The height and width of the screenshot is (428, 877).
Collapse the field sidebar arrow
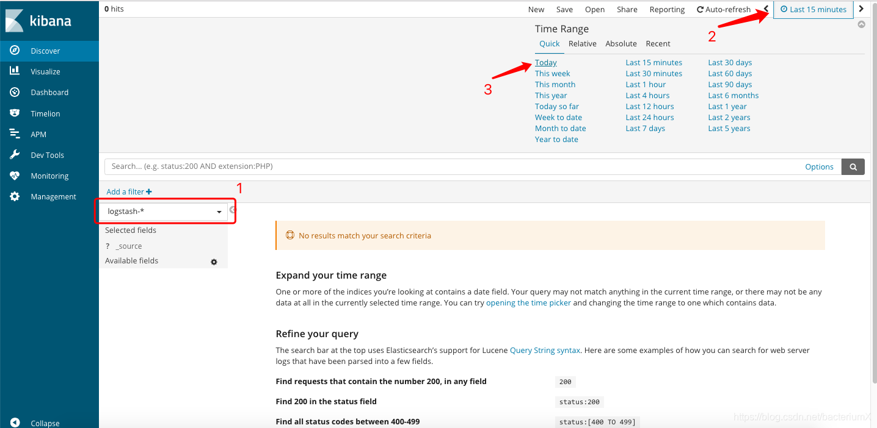[232, 210]
